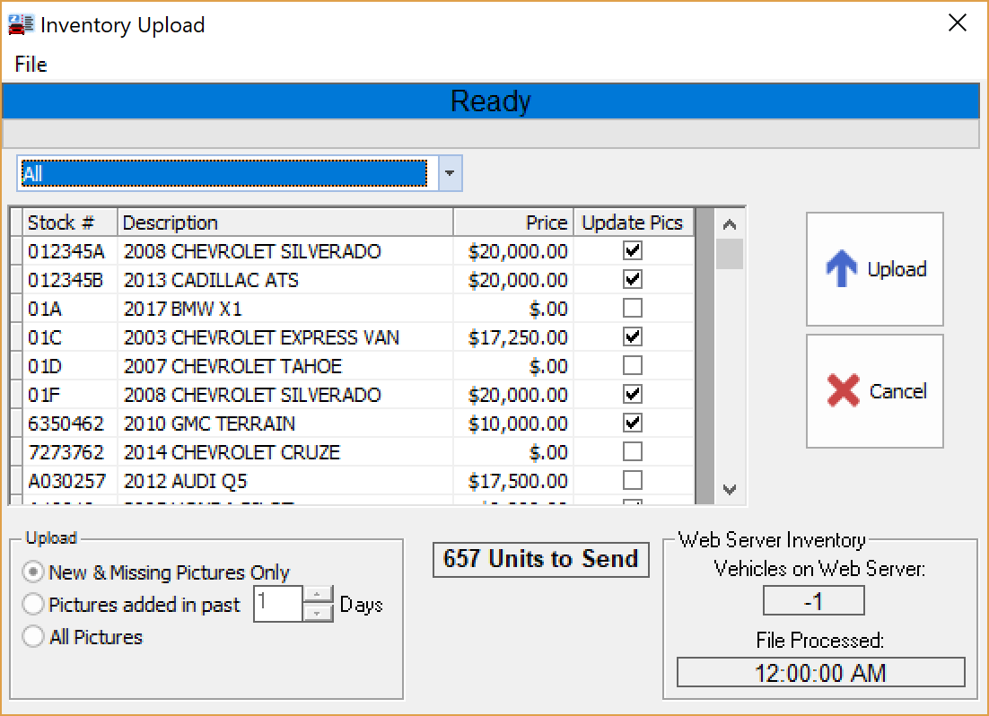Enable Update Pics for 2017 BMW X1

[633, 309]
